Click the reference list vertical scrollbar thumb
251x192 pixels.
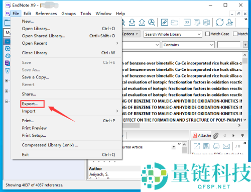[x=245, y=61]
